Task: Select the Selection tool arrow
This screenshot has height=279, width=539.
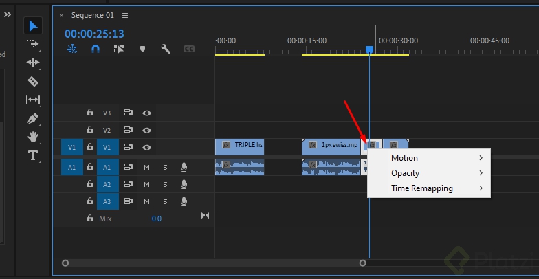Action: coord(33,26)
